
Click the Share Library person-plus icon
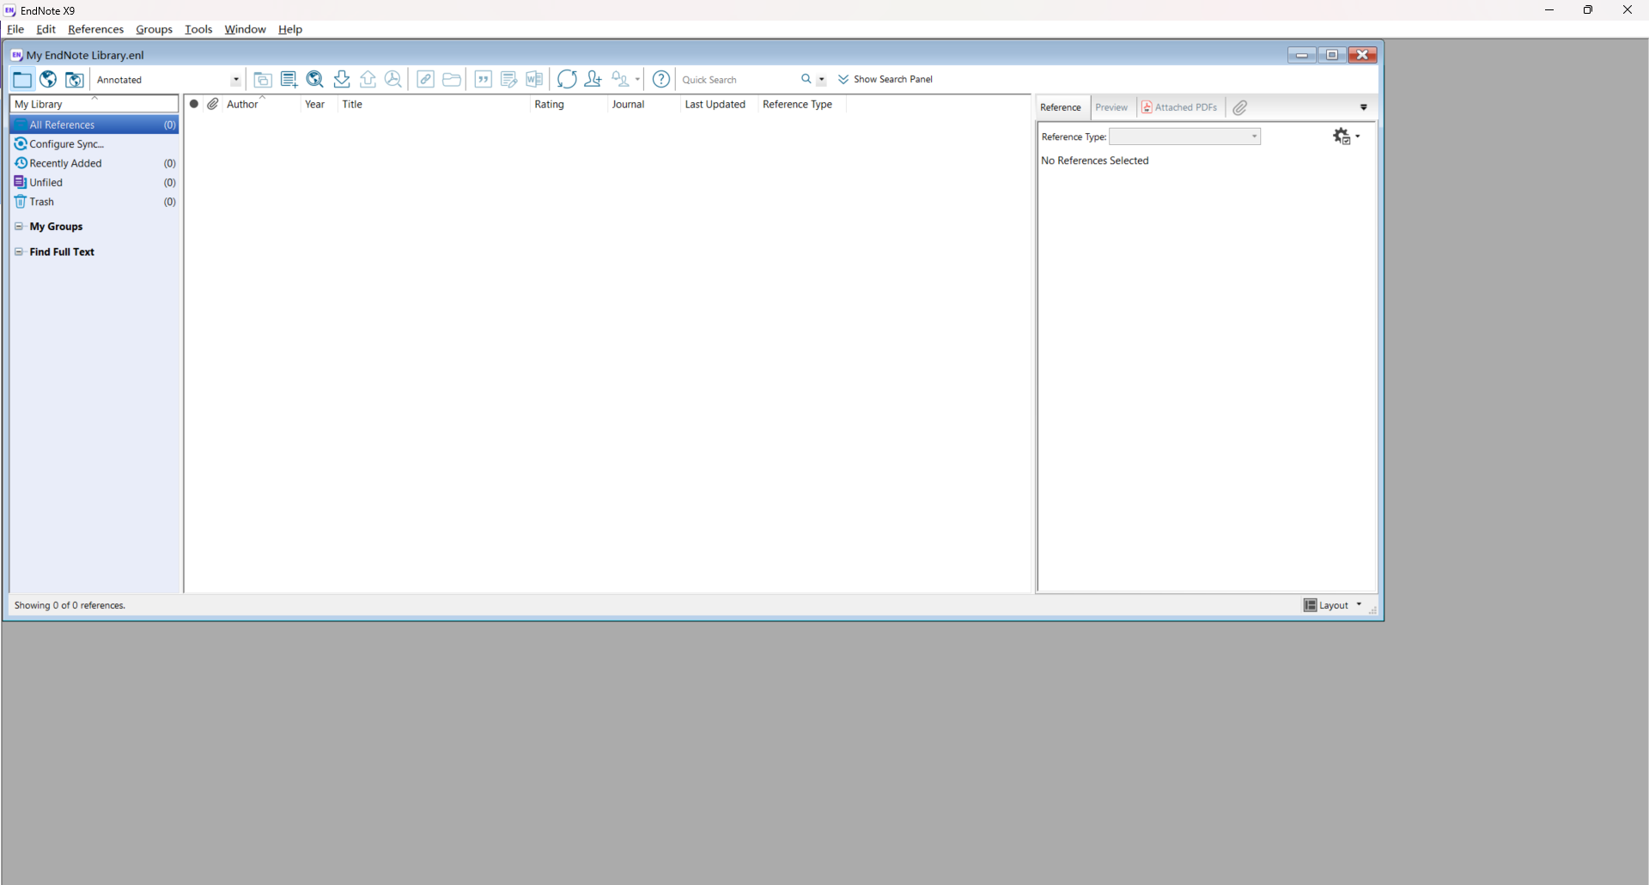pyautogui.click(x=593, y=80)
